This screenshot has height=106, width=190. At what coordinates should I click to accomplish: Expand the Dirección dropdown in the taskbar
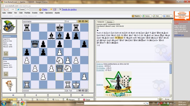click(x=144, y=103)
